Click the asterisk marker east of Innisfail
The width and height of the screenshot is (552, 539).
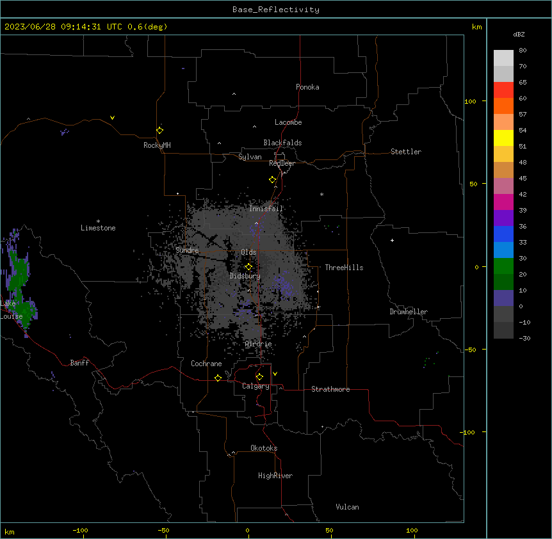(x=321, y=194)
